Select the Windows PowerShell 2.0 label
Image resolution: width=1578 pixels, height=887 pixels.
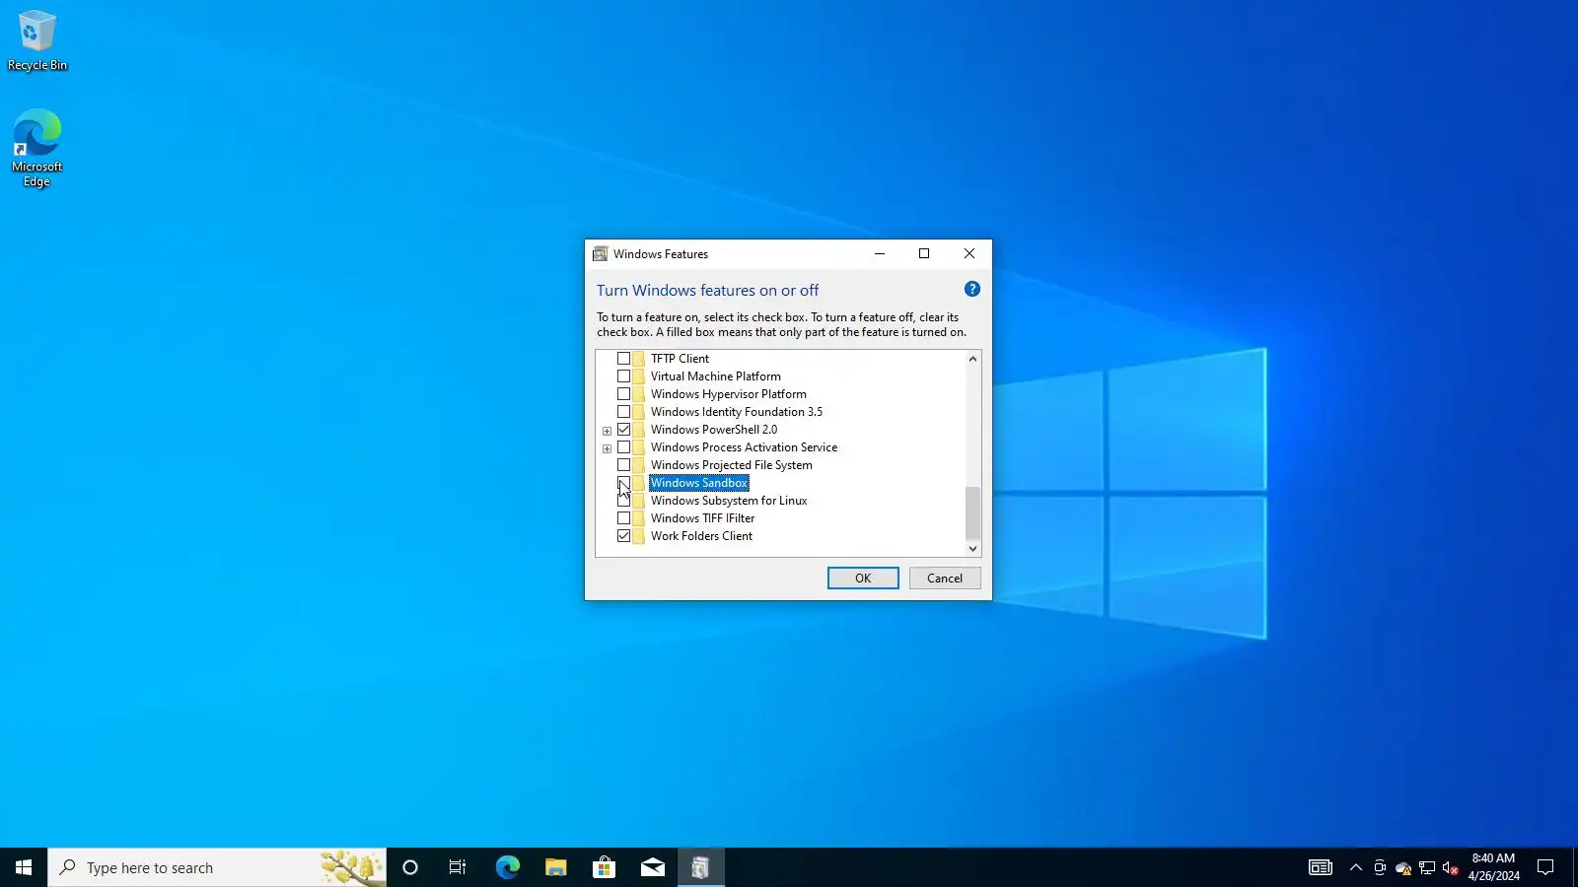pos(713,430)
